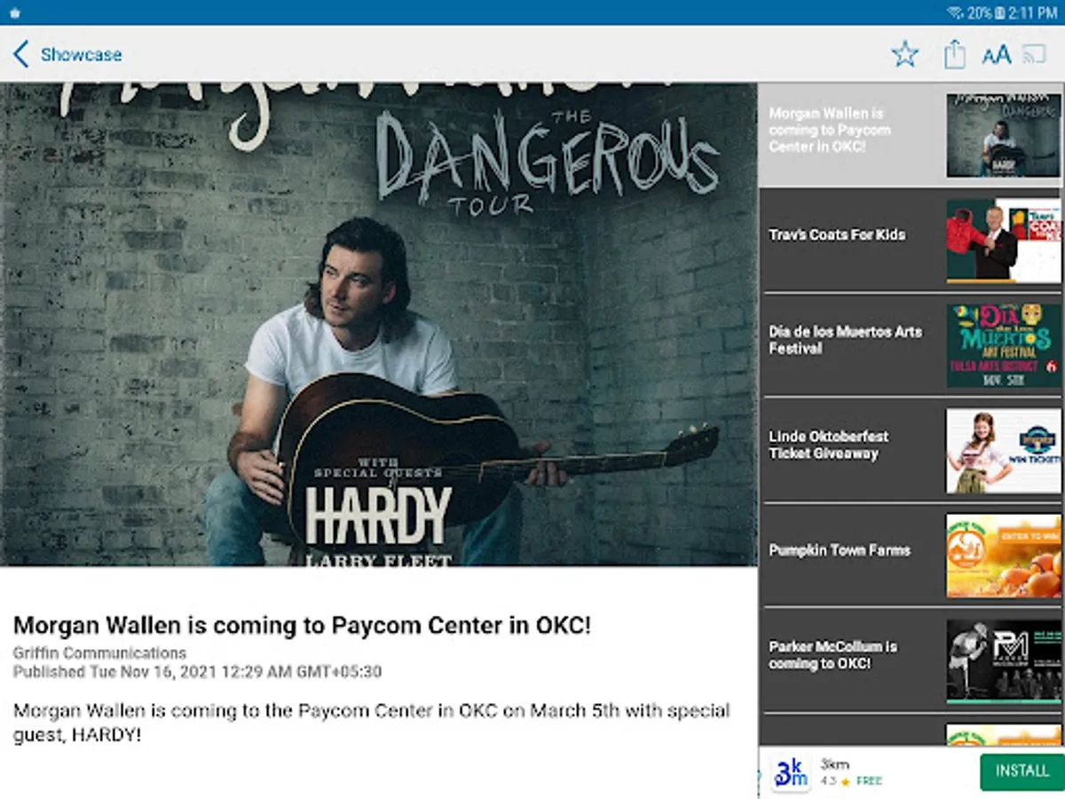Click INSTALL button on 3km ad
Image resolution: width=1065 pixels, height=799 pixels.
tap(1022, 771)
